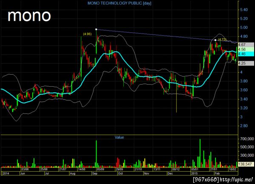The height and width of the screenshot is (184, 255).
Task: Select the white trendline handle at the 4.96 peak
Action: [96, 29]
